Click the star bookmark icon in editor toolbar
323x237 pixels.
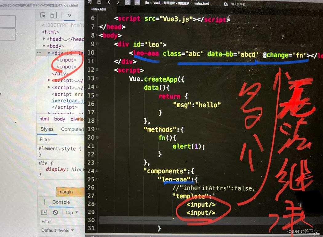(x=128, y=2)
